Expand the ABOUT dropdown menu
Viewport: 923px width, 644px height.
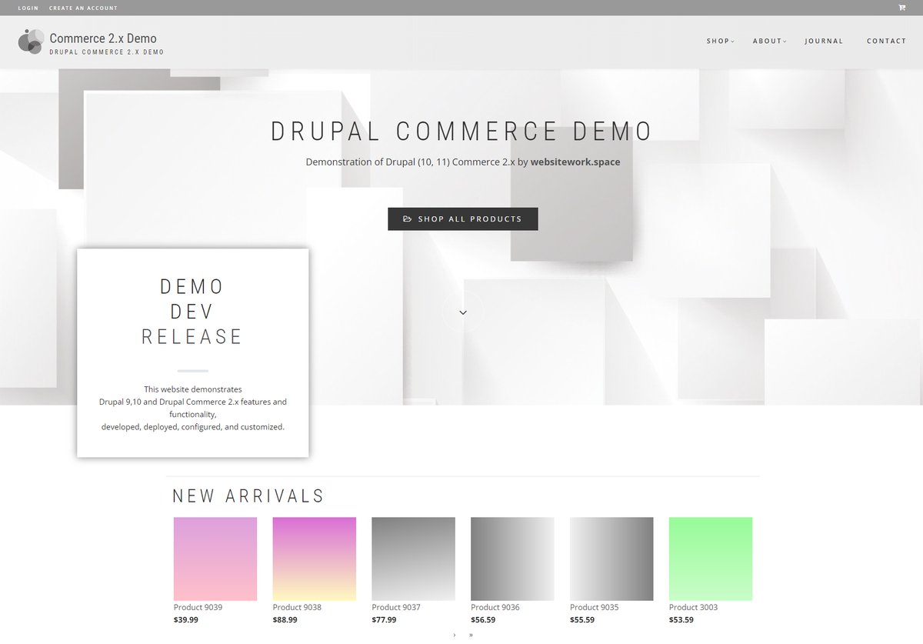pos(769,41)
